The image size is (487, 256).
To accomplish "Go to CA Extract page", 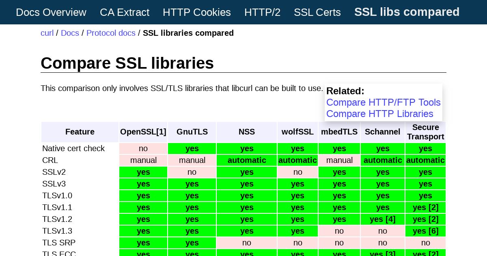I will pyautogui.click(x=125, y=12).
